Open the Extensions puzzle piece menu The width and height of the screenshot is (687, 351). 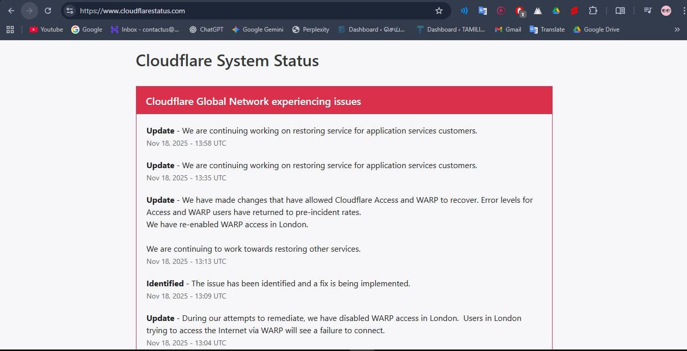pos(593,11)
